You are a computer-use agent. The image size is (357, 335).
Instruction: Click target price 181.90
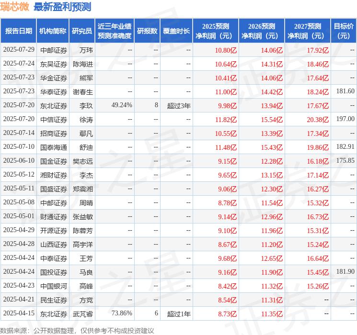(x=345, y=271)
